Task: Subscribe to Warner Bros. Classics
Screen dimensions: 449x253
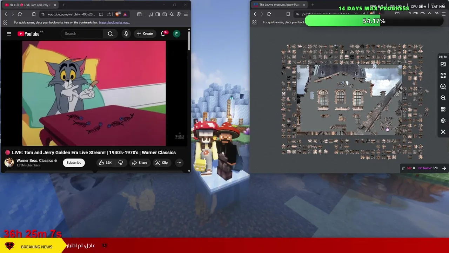Action: [74, 163]
